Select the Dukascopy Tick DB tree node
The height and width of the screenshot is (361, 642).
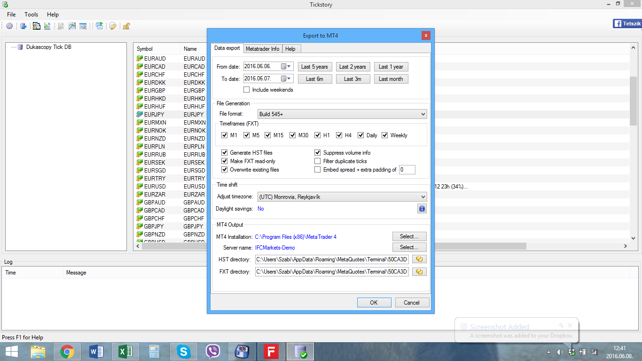(x=48, y=47)
